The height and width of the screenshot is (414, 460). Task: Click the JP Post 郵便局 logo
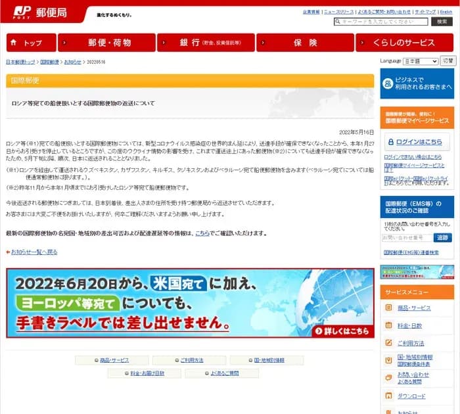35,12
